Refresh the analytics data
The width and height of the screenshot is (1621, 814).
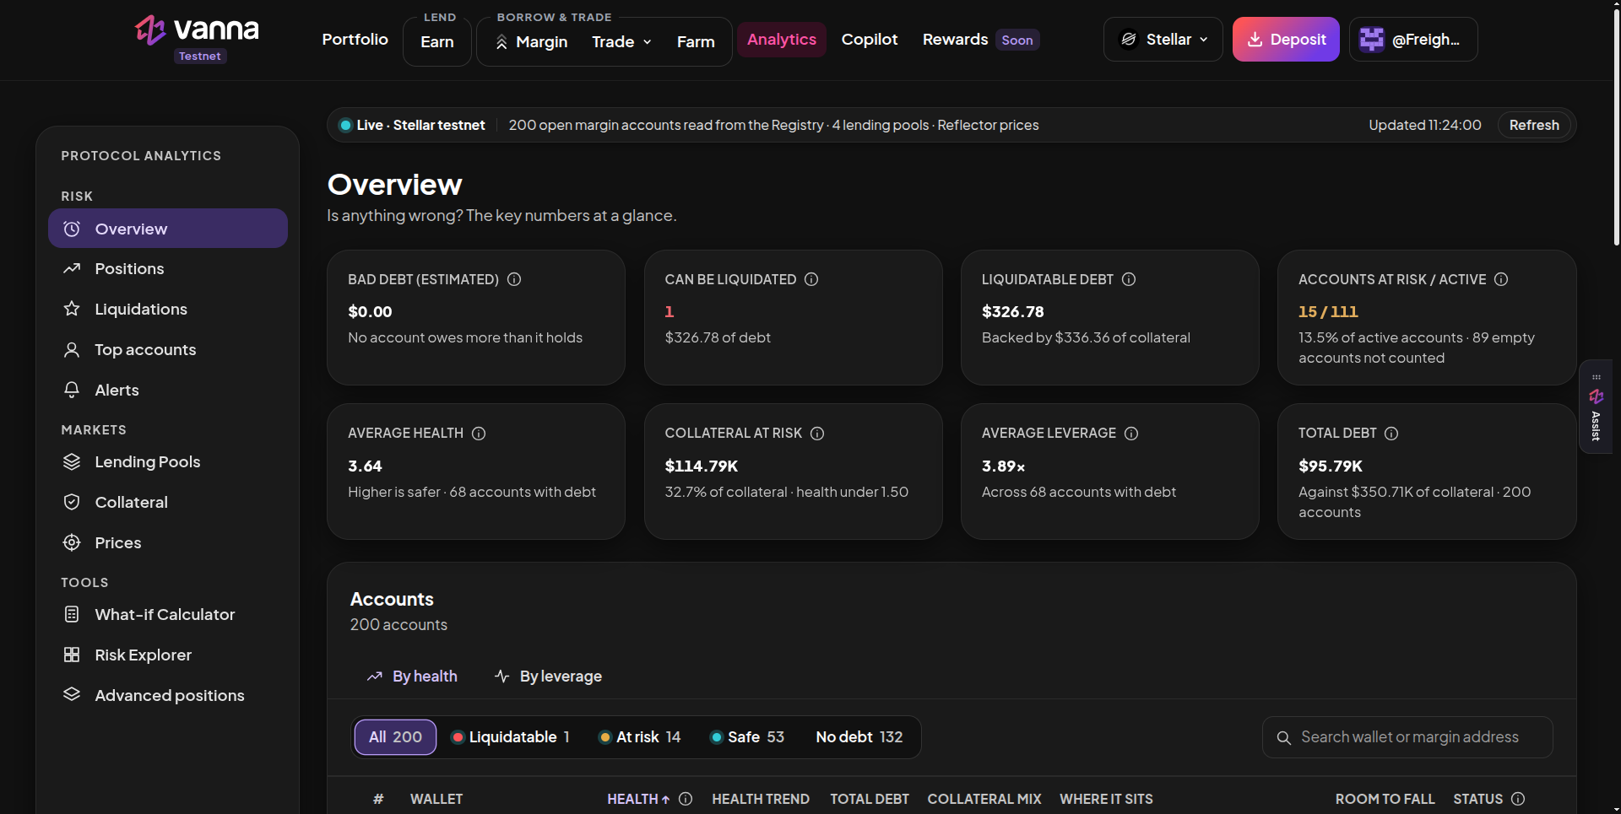[x=1534, y=125]
